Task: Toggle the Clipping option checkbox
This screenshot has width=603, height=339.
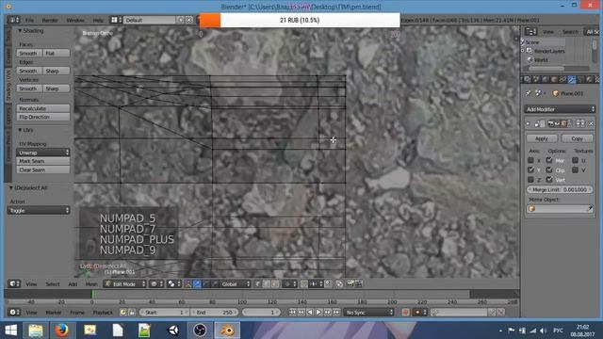Action: 549,169
